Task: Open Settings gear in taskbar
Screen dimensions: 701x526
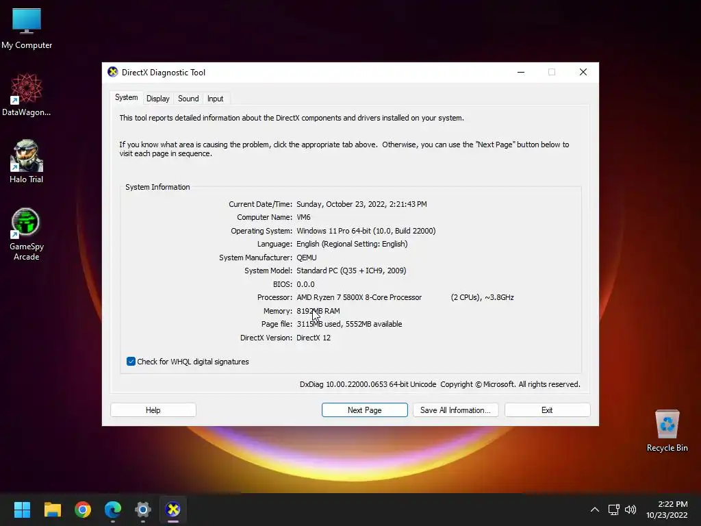Action: 143,510
